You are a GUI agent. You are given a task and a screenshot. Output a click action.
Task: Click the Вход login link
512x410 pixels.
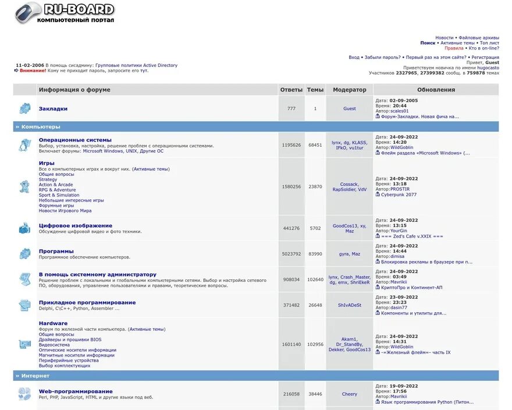pyautogui.click(x=354, y=57)
